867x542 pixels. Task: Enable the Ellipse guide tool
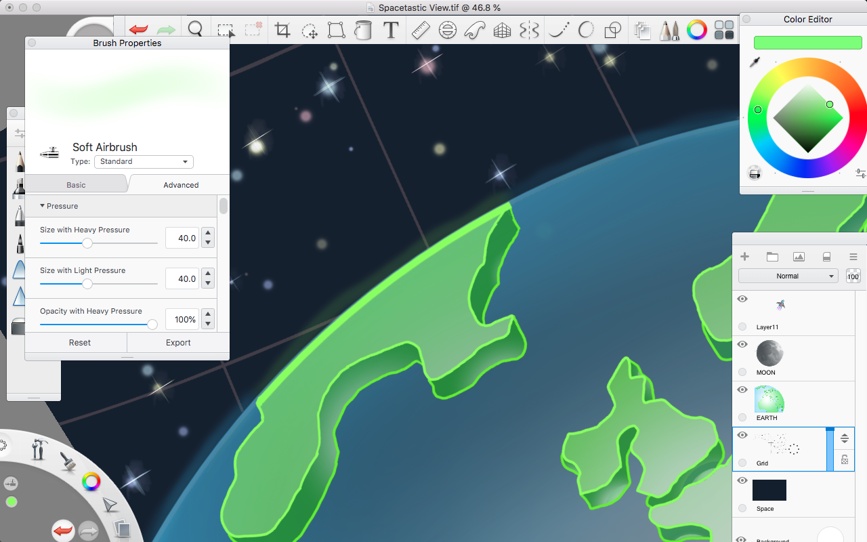(447, 30)
